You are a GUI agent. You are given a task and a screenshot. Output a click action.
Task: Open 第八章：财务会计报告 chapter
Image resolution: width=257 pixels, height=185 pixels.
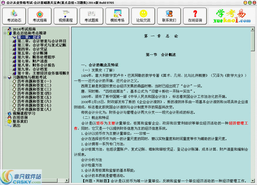point(35,65)
